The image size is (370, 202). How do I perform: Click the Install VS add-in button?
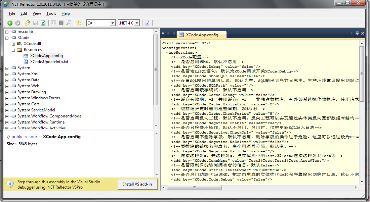click(137, 184)
